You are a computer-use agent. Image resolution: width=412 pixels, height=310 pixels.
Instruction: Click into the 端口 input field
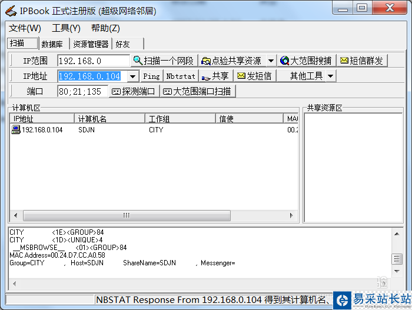point(82,91)
